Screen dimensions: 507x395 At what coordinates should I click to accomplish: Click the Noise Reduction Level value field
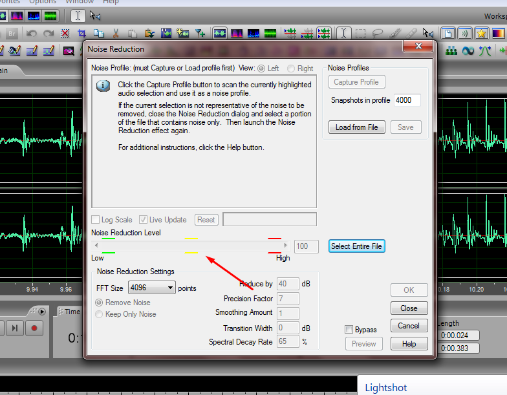pos(307,246)
